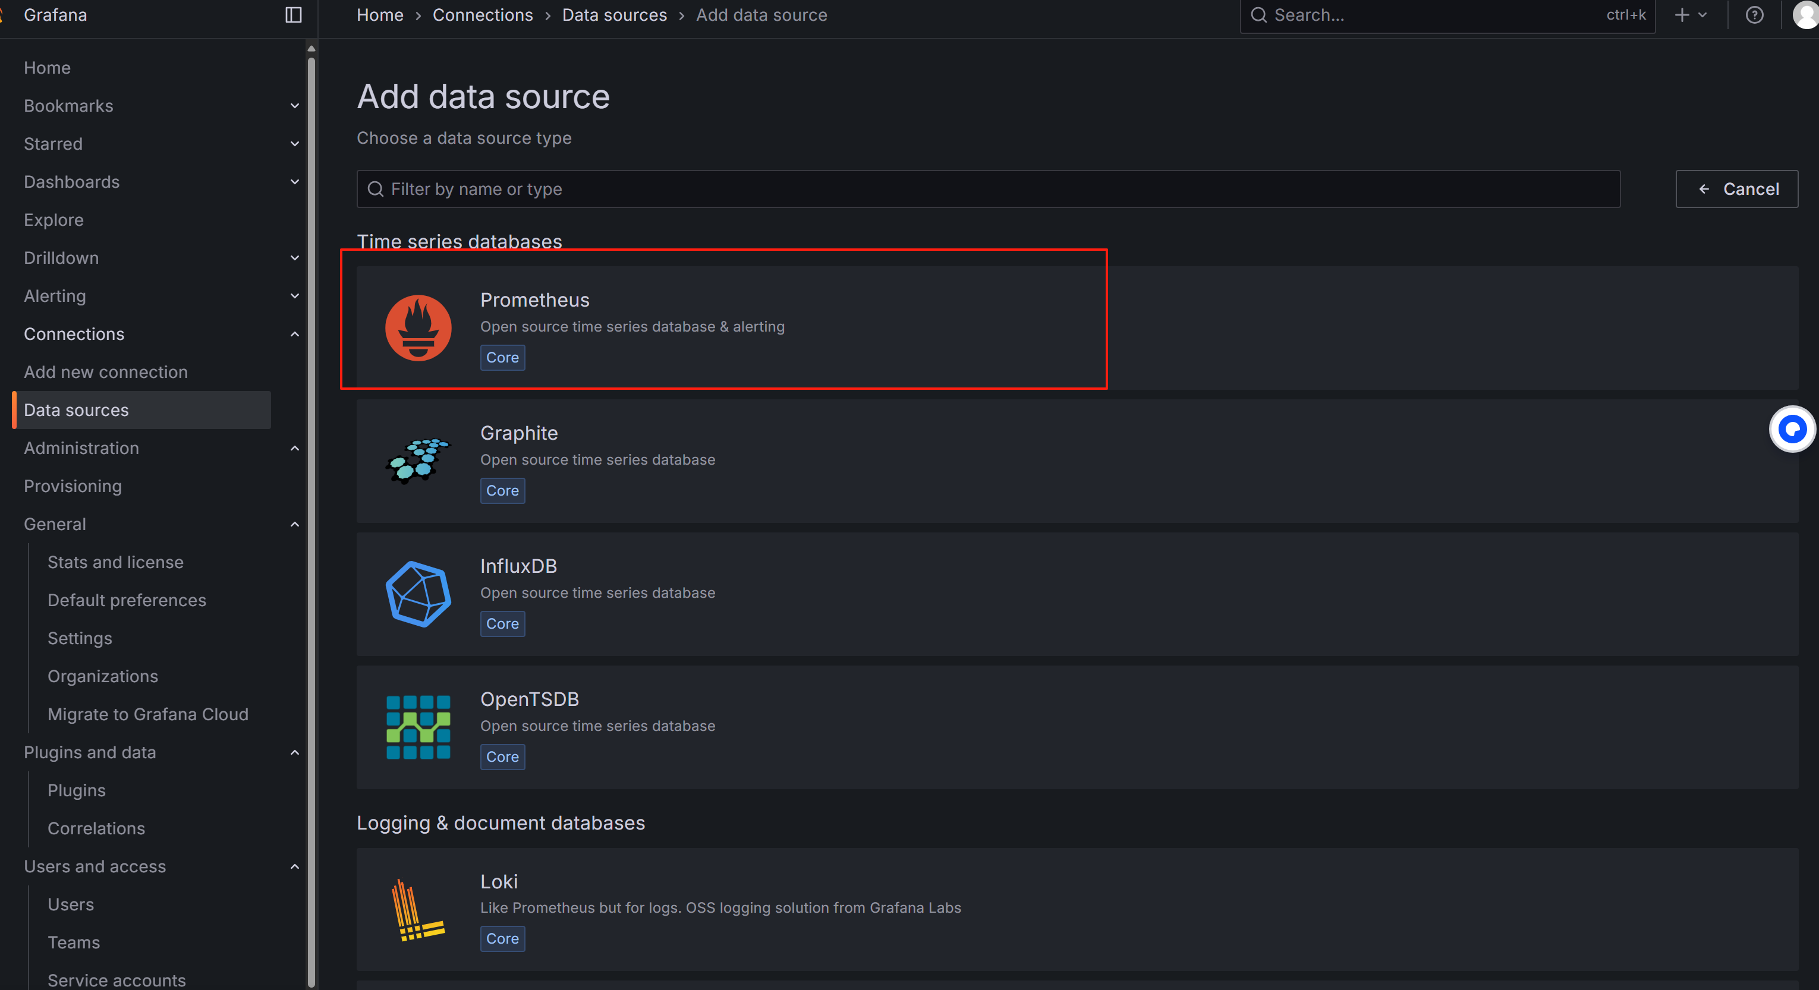The height and width of the screenshot is (990, 1819).
Task: Select the Loki data source title
Action: point(499,882)
